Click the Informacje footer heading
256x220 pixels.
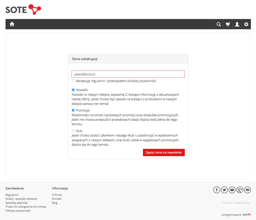coord(60,188)
